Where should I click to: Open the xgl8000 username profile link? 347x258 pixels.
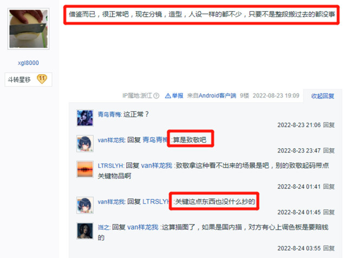click(28, 63)
